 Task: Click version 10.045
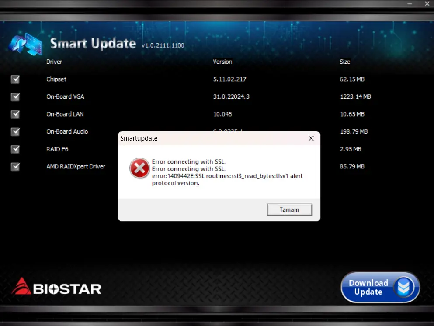222,114
